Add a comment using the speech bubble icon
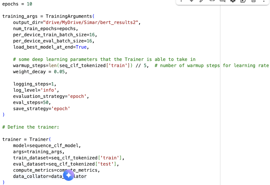The width and height of the screenshot is (270, 185). coord(222,1)
